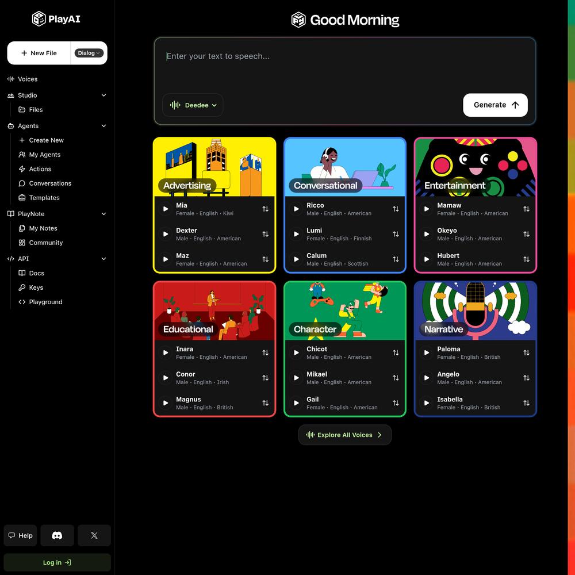575x575 pixels.
Task: Click swap arrows icon next to Hubert
Action: click(x=526, y=259)
